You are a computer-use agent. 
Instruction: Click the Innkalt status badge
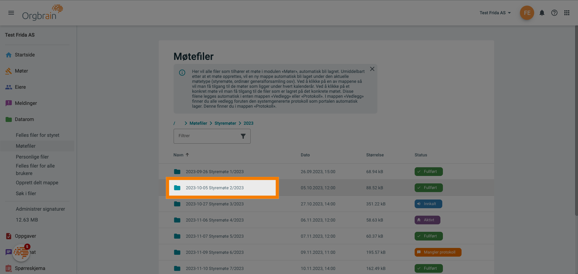(428, 204)
